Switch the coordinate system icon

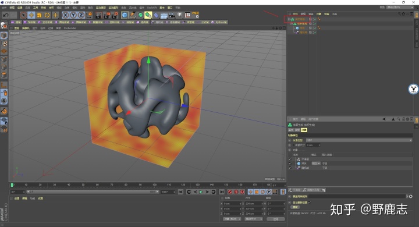click(89, 15)
